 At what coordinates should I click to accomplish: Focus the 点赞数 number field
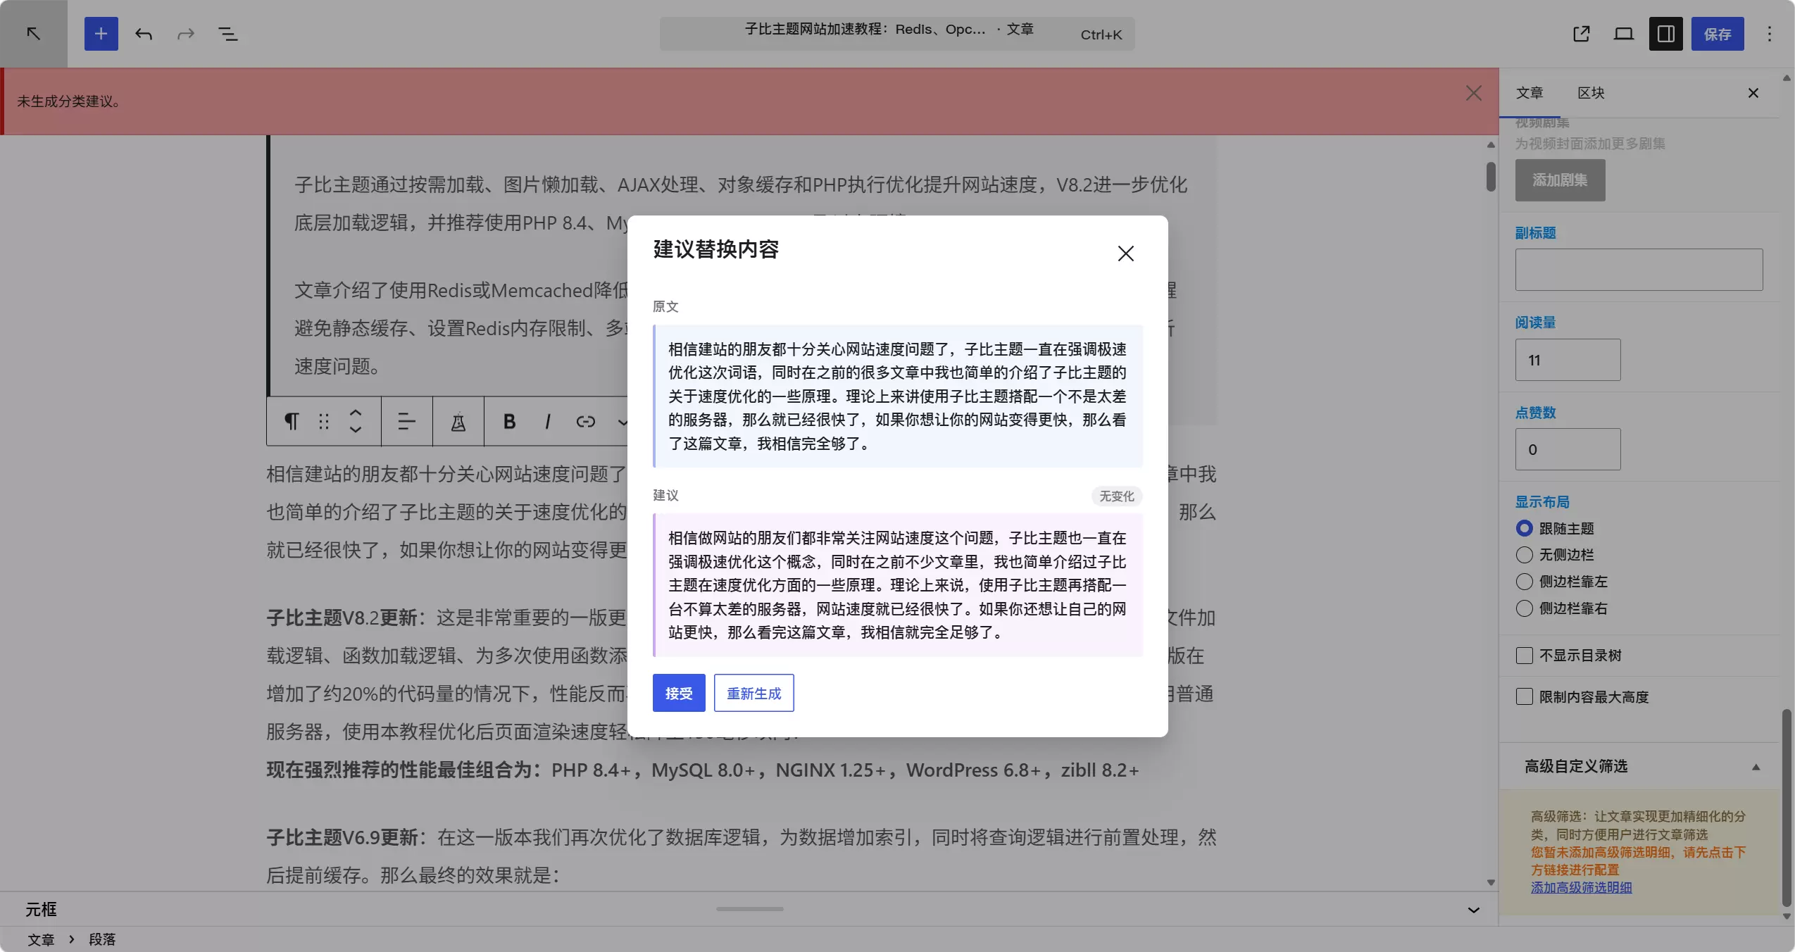pyautogui.click(x=1568, y=449)
